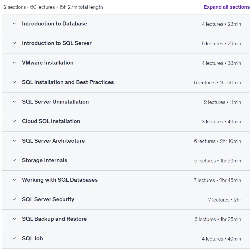The image size is (252, 251).
Task: Click 6 lectures 2hr 10min label
Action: coord(217,141)
